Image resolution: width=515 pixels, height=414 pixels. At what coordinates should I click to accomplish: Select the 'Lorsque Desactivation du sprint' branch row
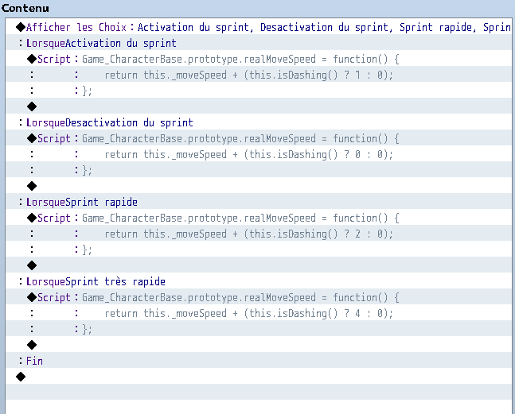[x=259, y=122]
